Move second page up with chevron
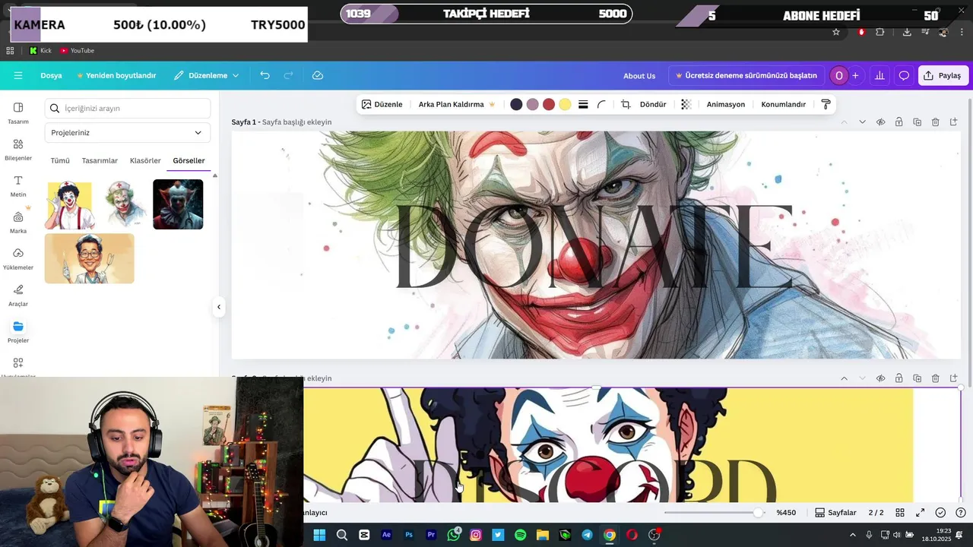This screenshot has width=973, height=547. tap(844, 378)
